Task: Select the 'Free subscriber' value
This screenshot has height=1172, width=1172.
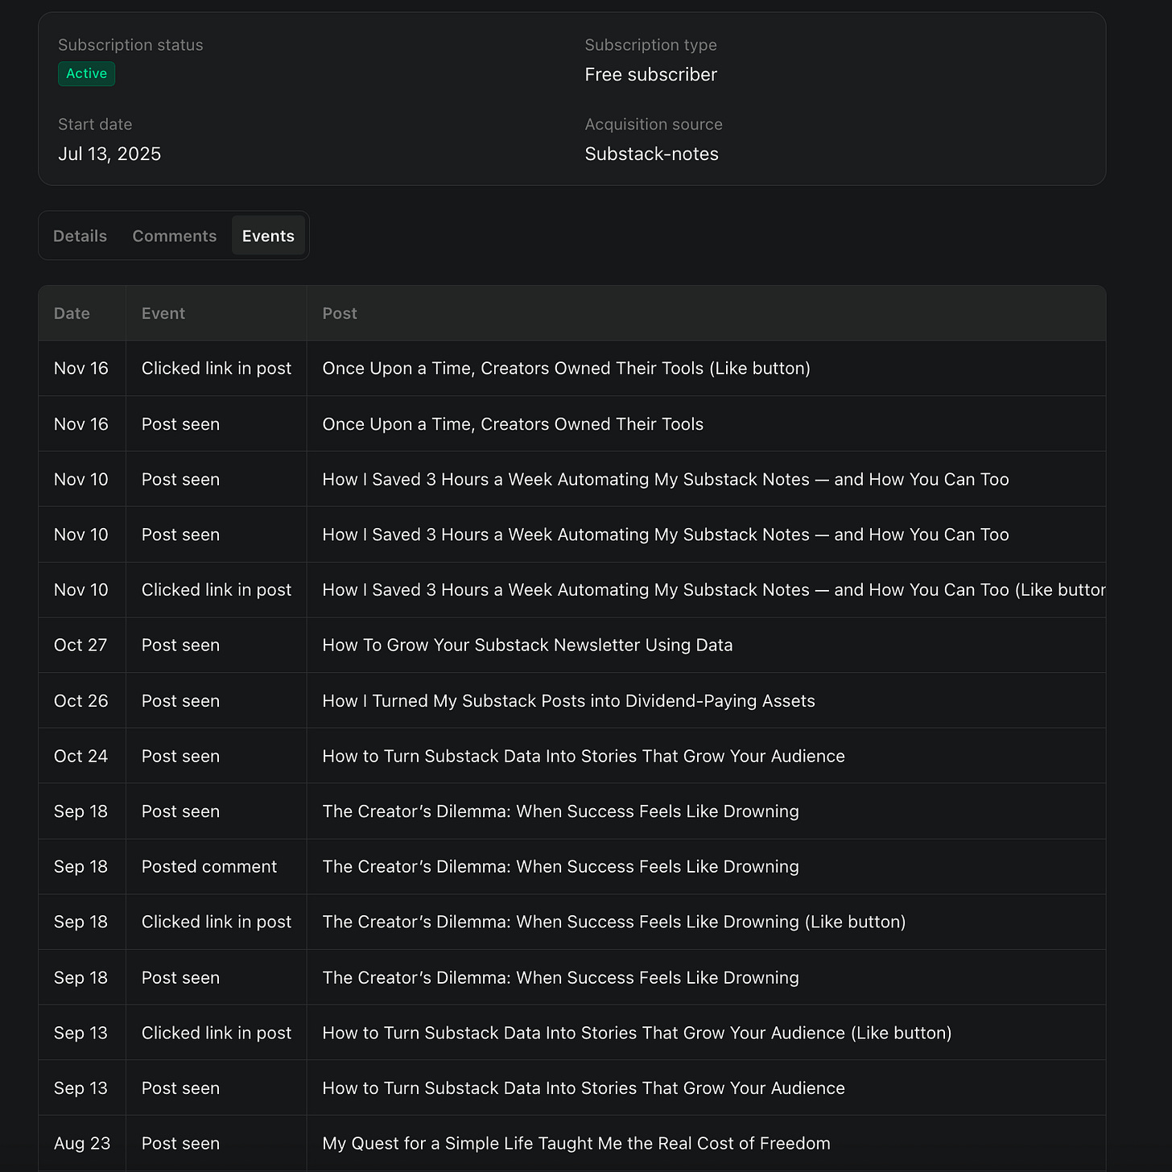Action: [x=650, y=75]
